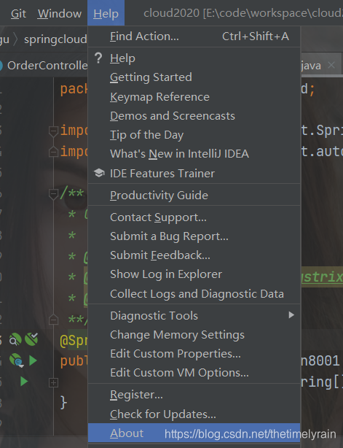Click the question mark Help icon

pyautogui.click(x=98, y=58)
